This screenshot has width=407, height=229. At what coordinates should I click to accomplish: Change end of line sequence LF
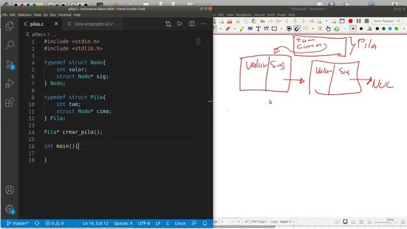click(158, 223)
